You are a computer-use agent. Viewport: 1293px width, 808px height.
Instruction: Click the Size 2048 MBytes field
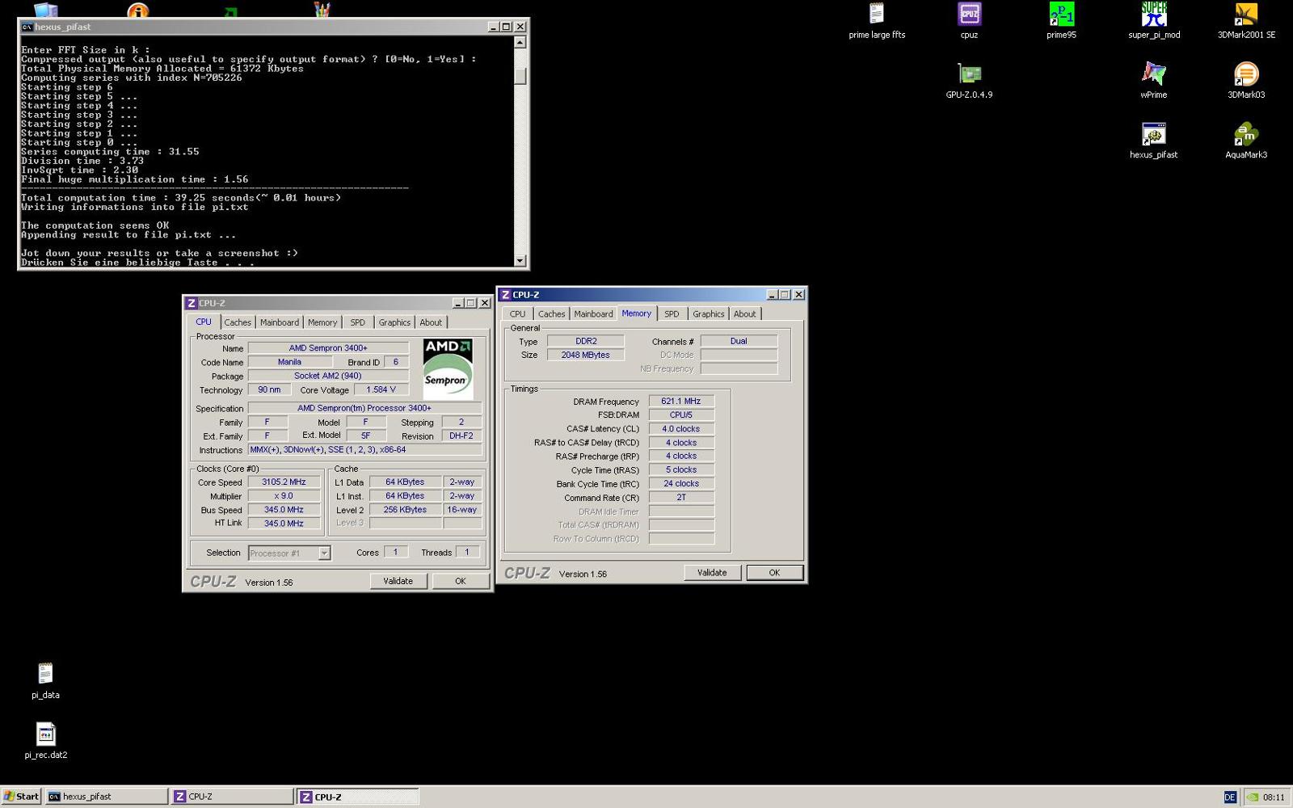point(586,355)
